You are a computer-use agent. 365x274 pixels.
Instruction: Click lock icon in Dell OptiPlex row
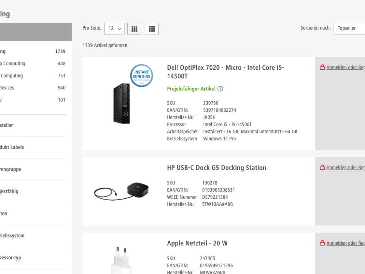tap(322, 67)
